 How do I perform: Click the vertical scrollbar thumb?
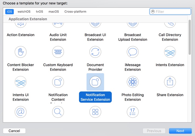[x=190, y=37]
